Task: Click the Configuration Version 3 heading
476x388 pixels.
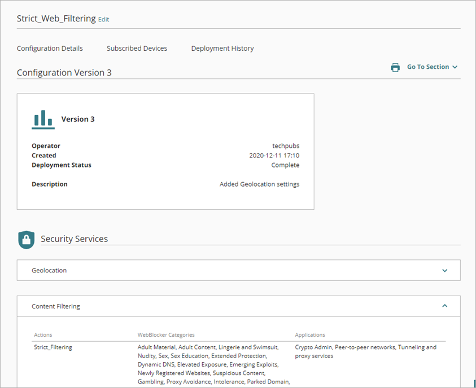Action: click(x=64, y=72)
